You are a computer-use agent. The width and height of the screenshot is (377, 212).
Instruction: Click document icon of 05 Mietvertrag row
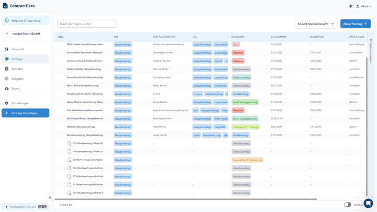click(69, 160)
